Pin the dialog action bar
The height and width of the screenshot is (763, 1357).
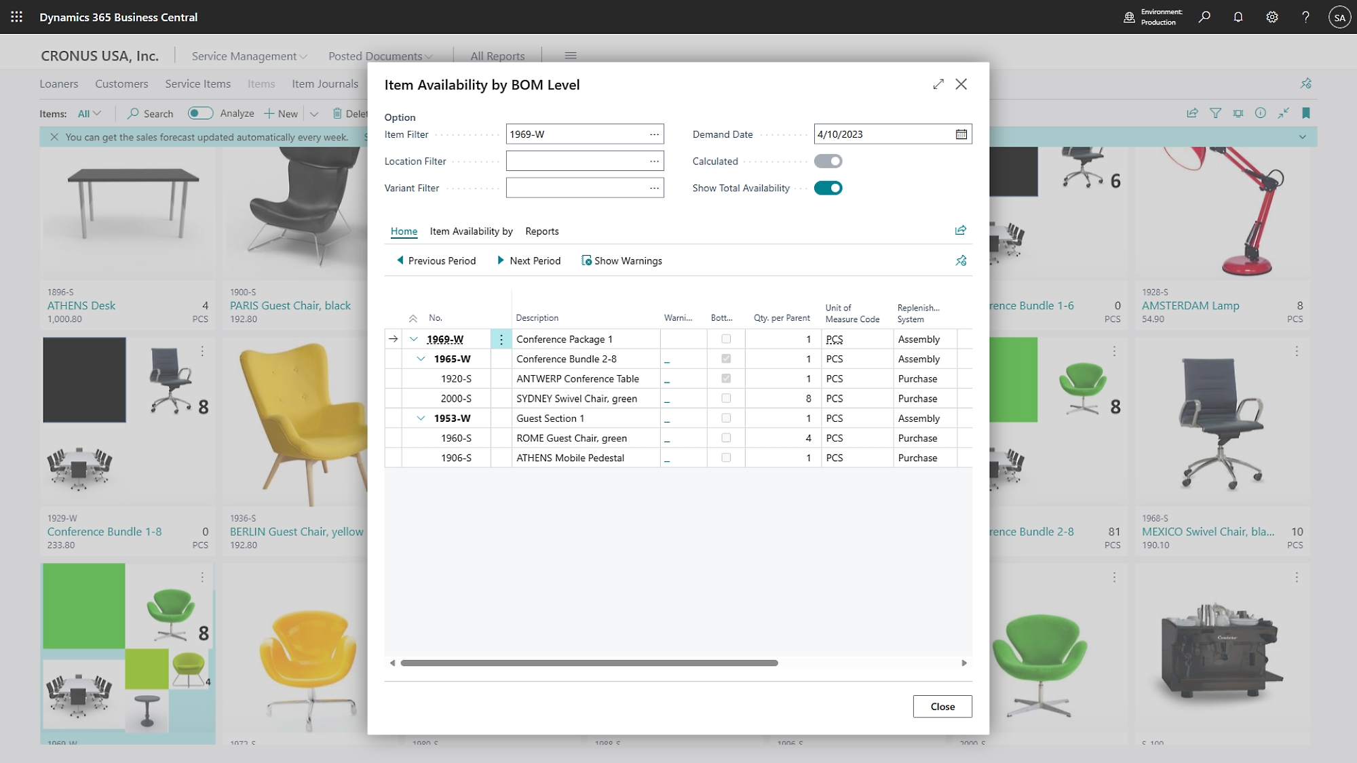961,260
